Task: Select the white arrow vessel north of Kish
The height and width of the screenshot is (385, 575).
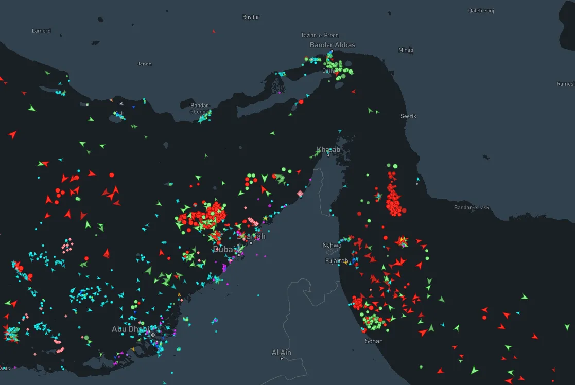Action: (x=121, y=103)
